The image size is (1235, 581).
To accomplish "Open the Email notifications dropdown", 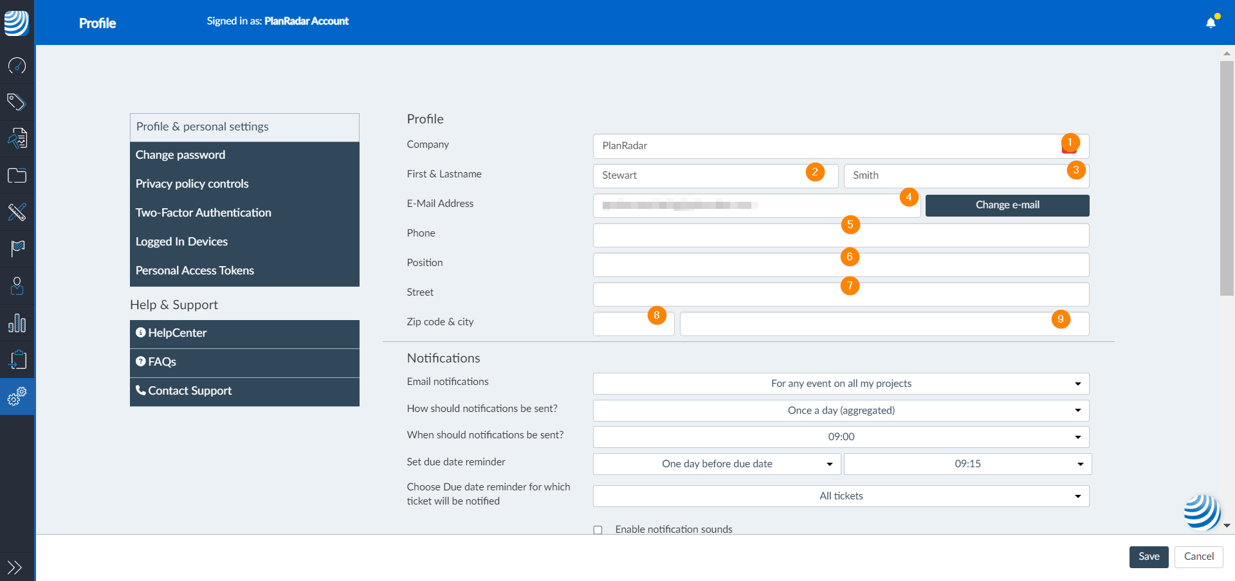I will point(841,384).
